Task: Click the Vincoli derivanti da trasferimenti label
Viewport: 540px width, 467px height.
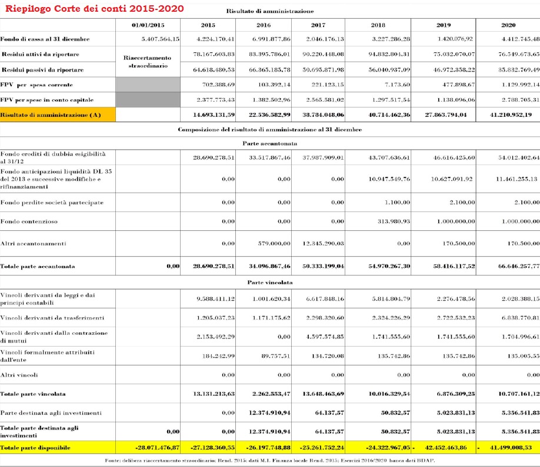Action: tap(52, 318)
